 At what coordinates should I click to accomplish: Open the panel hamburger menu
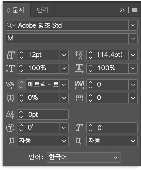[x=135, y=10]
